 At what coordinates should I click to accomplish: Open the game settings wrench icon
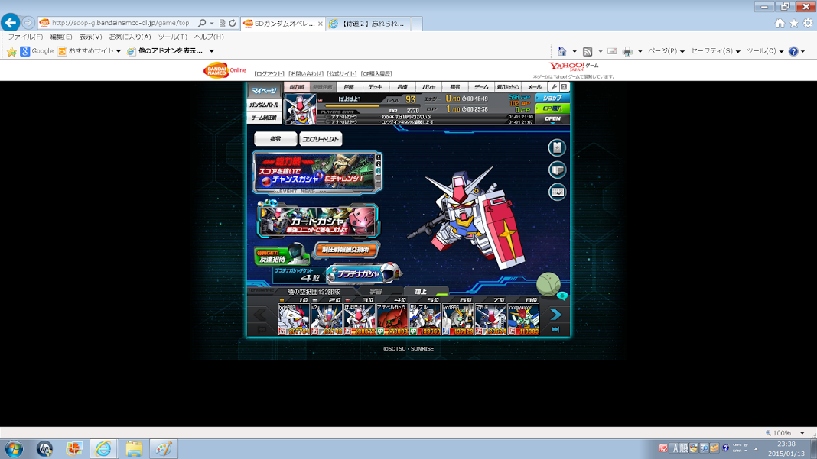(x=554, y=87)
